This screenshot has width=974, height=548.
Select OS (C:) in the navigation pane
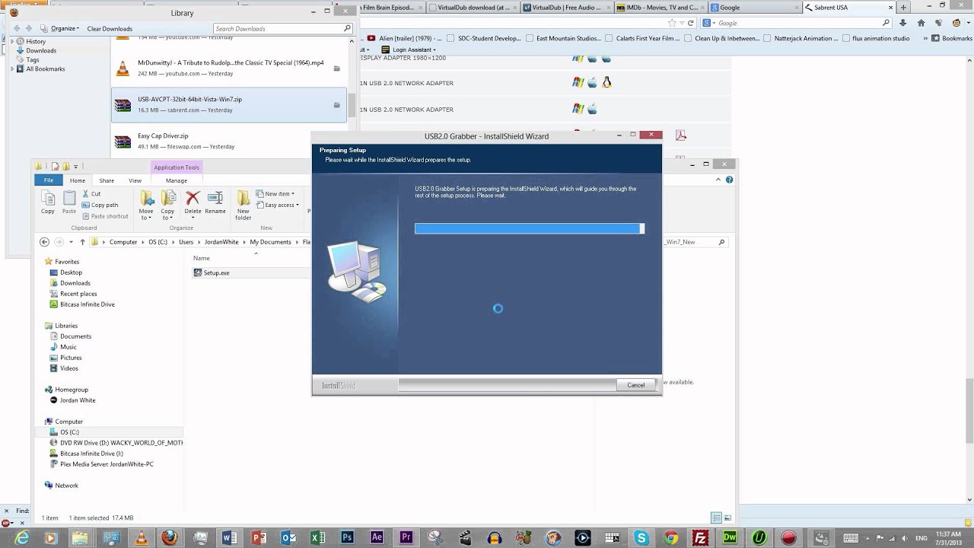(69, 432)
